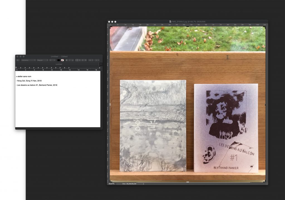285x200 pixels.
Task: Open the Regular typeface style dropdown
Action: (42, 60)
